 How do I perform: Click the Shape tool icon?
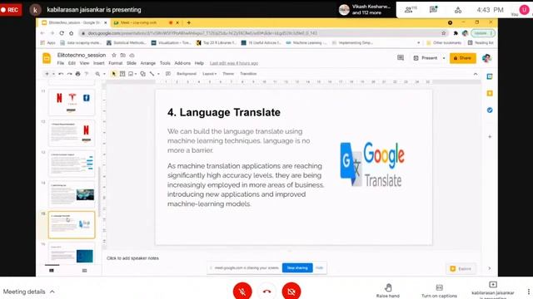[142, 74]
